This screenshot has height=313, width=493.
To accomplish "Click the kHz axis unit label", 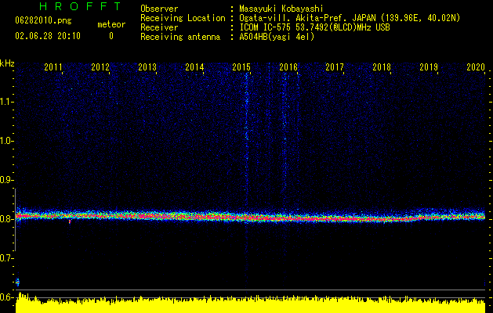I will 7,63.
